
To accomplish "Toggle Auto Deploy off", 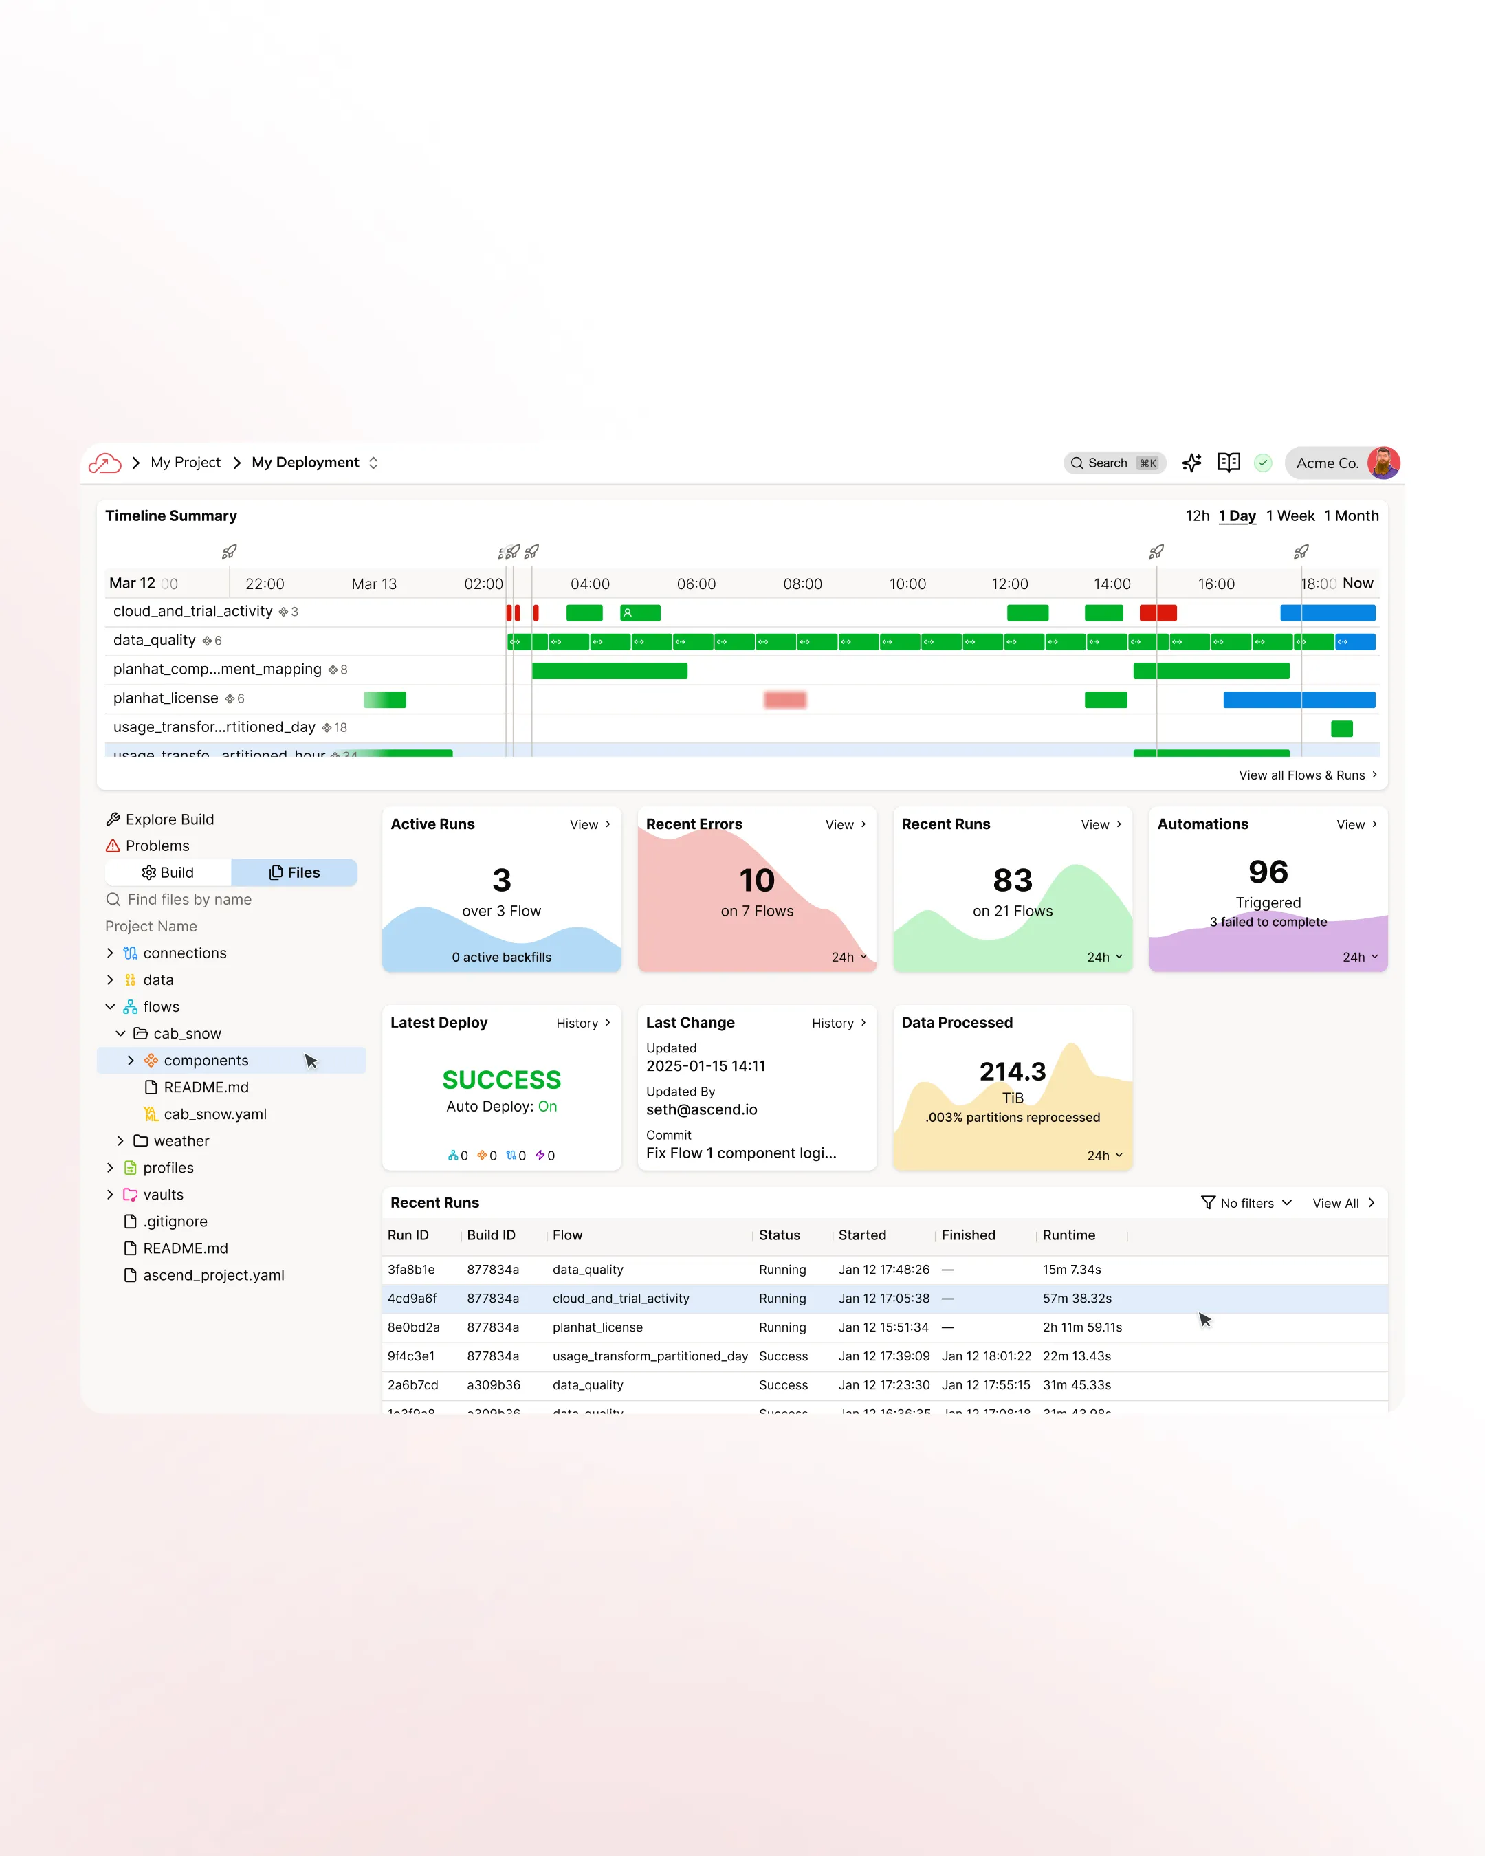I will click(x=547, y=1106).
